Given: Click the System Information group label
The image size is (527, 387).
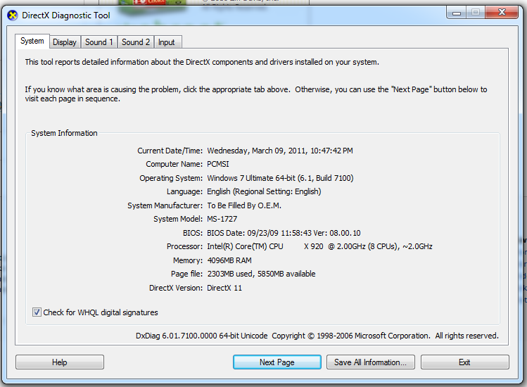Looking at the screenshot, I should tap(64, 133).
